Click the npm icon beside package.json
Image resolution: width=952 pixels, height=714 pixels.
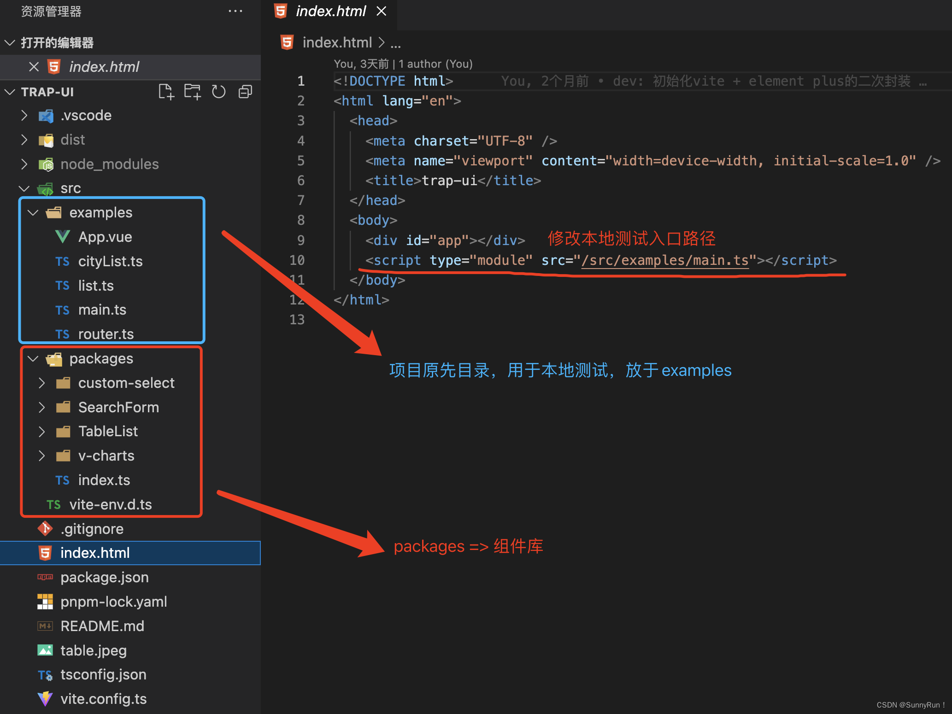[45, 577]
